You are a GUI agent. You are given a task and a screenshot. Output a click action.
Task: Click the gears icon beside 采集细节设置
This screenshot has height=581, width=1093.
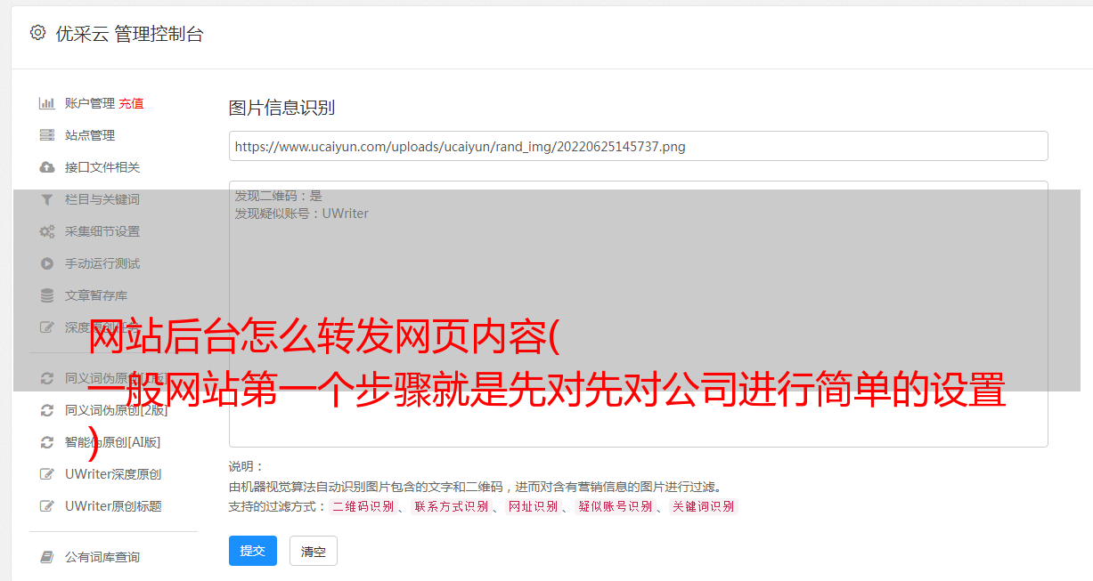[47, 231]
